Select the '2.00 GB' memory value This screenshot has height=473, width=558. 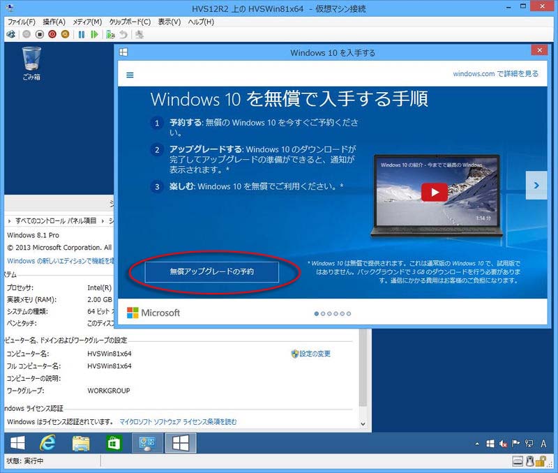tap(100, 300)
